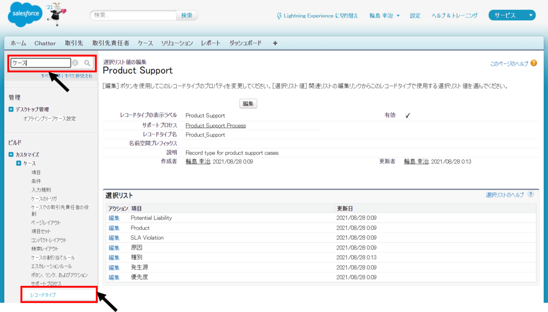Click the Lightning Experience bolt icon

tap(279, 16)
